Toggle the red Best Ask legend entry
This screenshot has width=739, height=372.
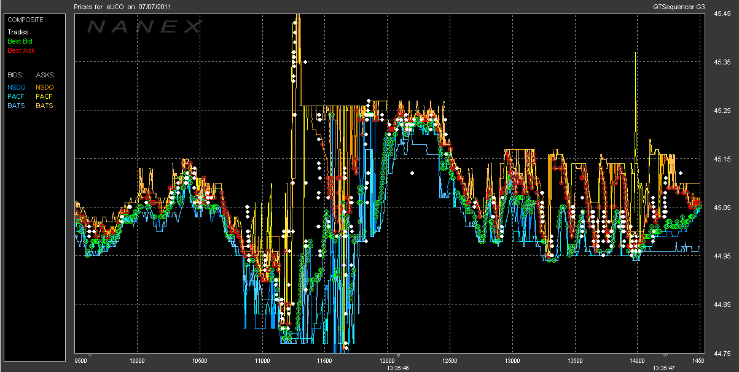click(20, 50)
